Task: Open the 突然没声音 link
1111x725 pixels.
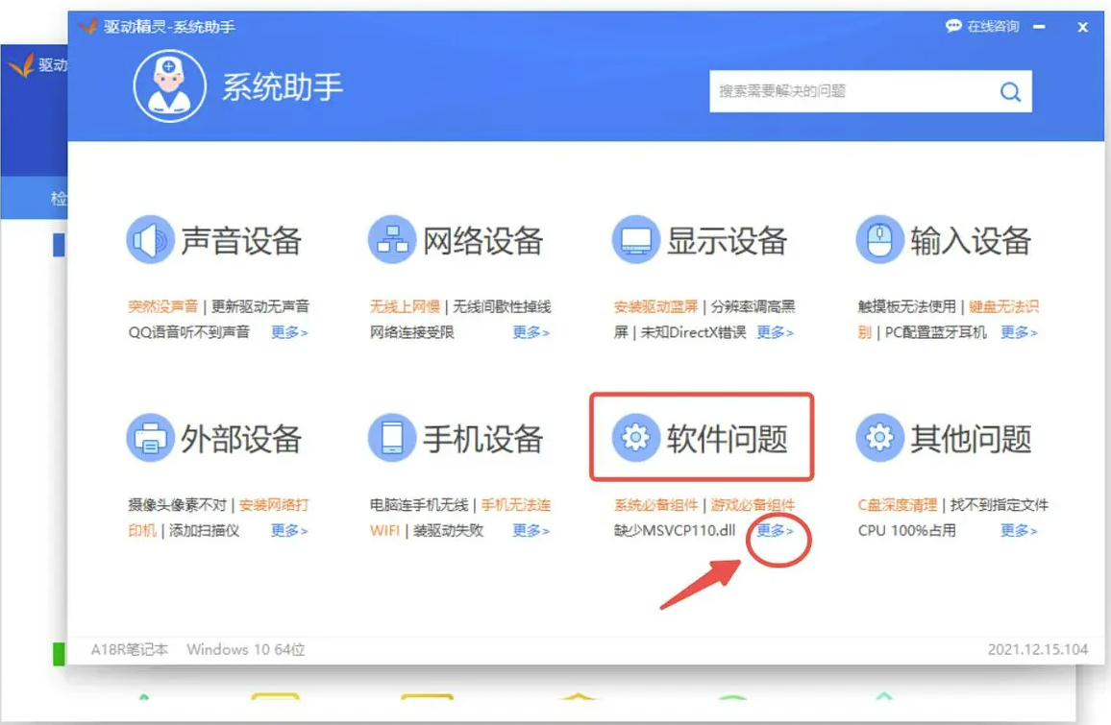Action: 162,306
